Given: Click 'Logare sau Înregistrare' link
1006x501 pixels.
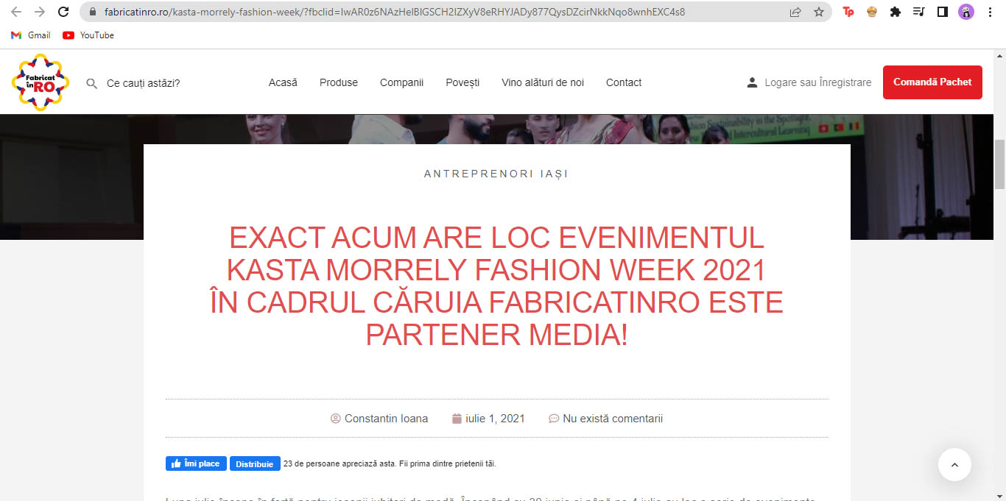Looking at the screenshot, I should [818, 82].
